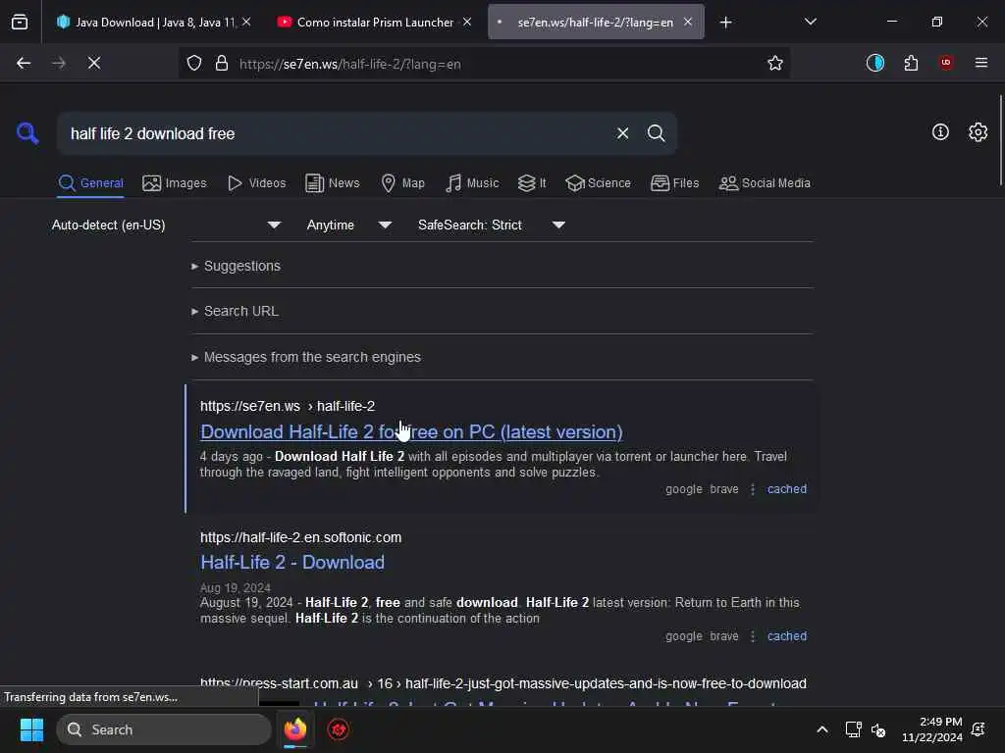
Task: Open a new tab with the plus button
Action: coord(725,23)
